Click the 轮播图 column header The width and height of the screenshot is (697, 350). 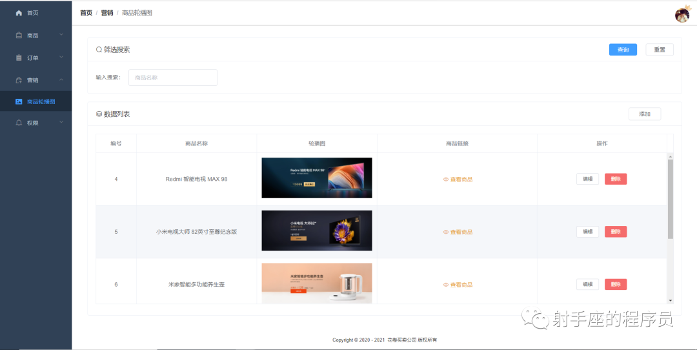pos(317,143)
